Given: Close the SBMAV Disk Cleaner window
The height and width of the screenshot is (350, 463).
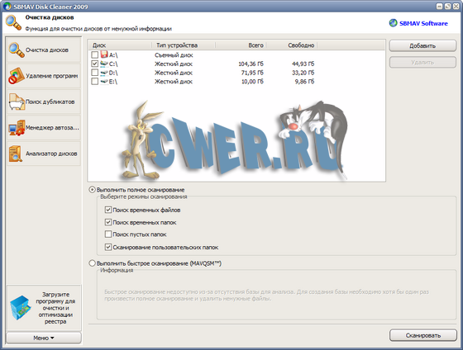Looking at the screenshot, I should (456, 7).
